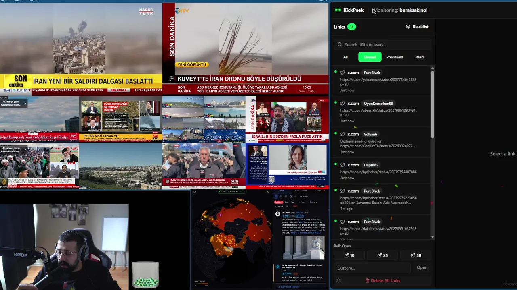517x290 pixels.
Task: Click the green unread dot beside Volkan6
Action: [x=336, y=134]
